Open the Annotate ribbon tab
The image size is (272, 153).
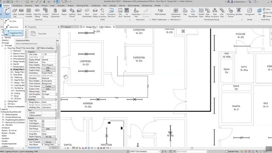tap(61, 6)
